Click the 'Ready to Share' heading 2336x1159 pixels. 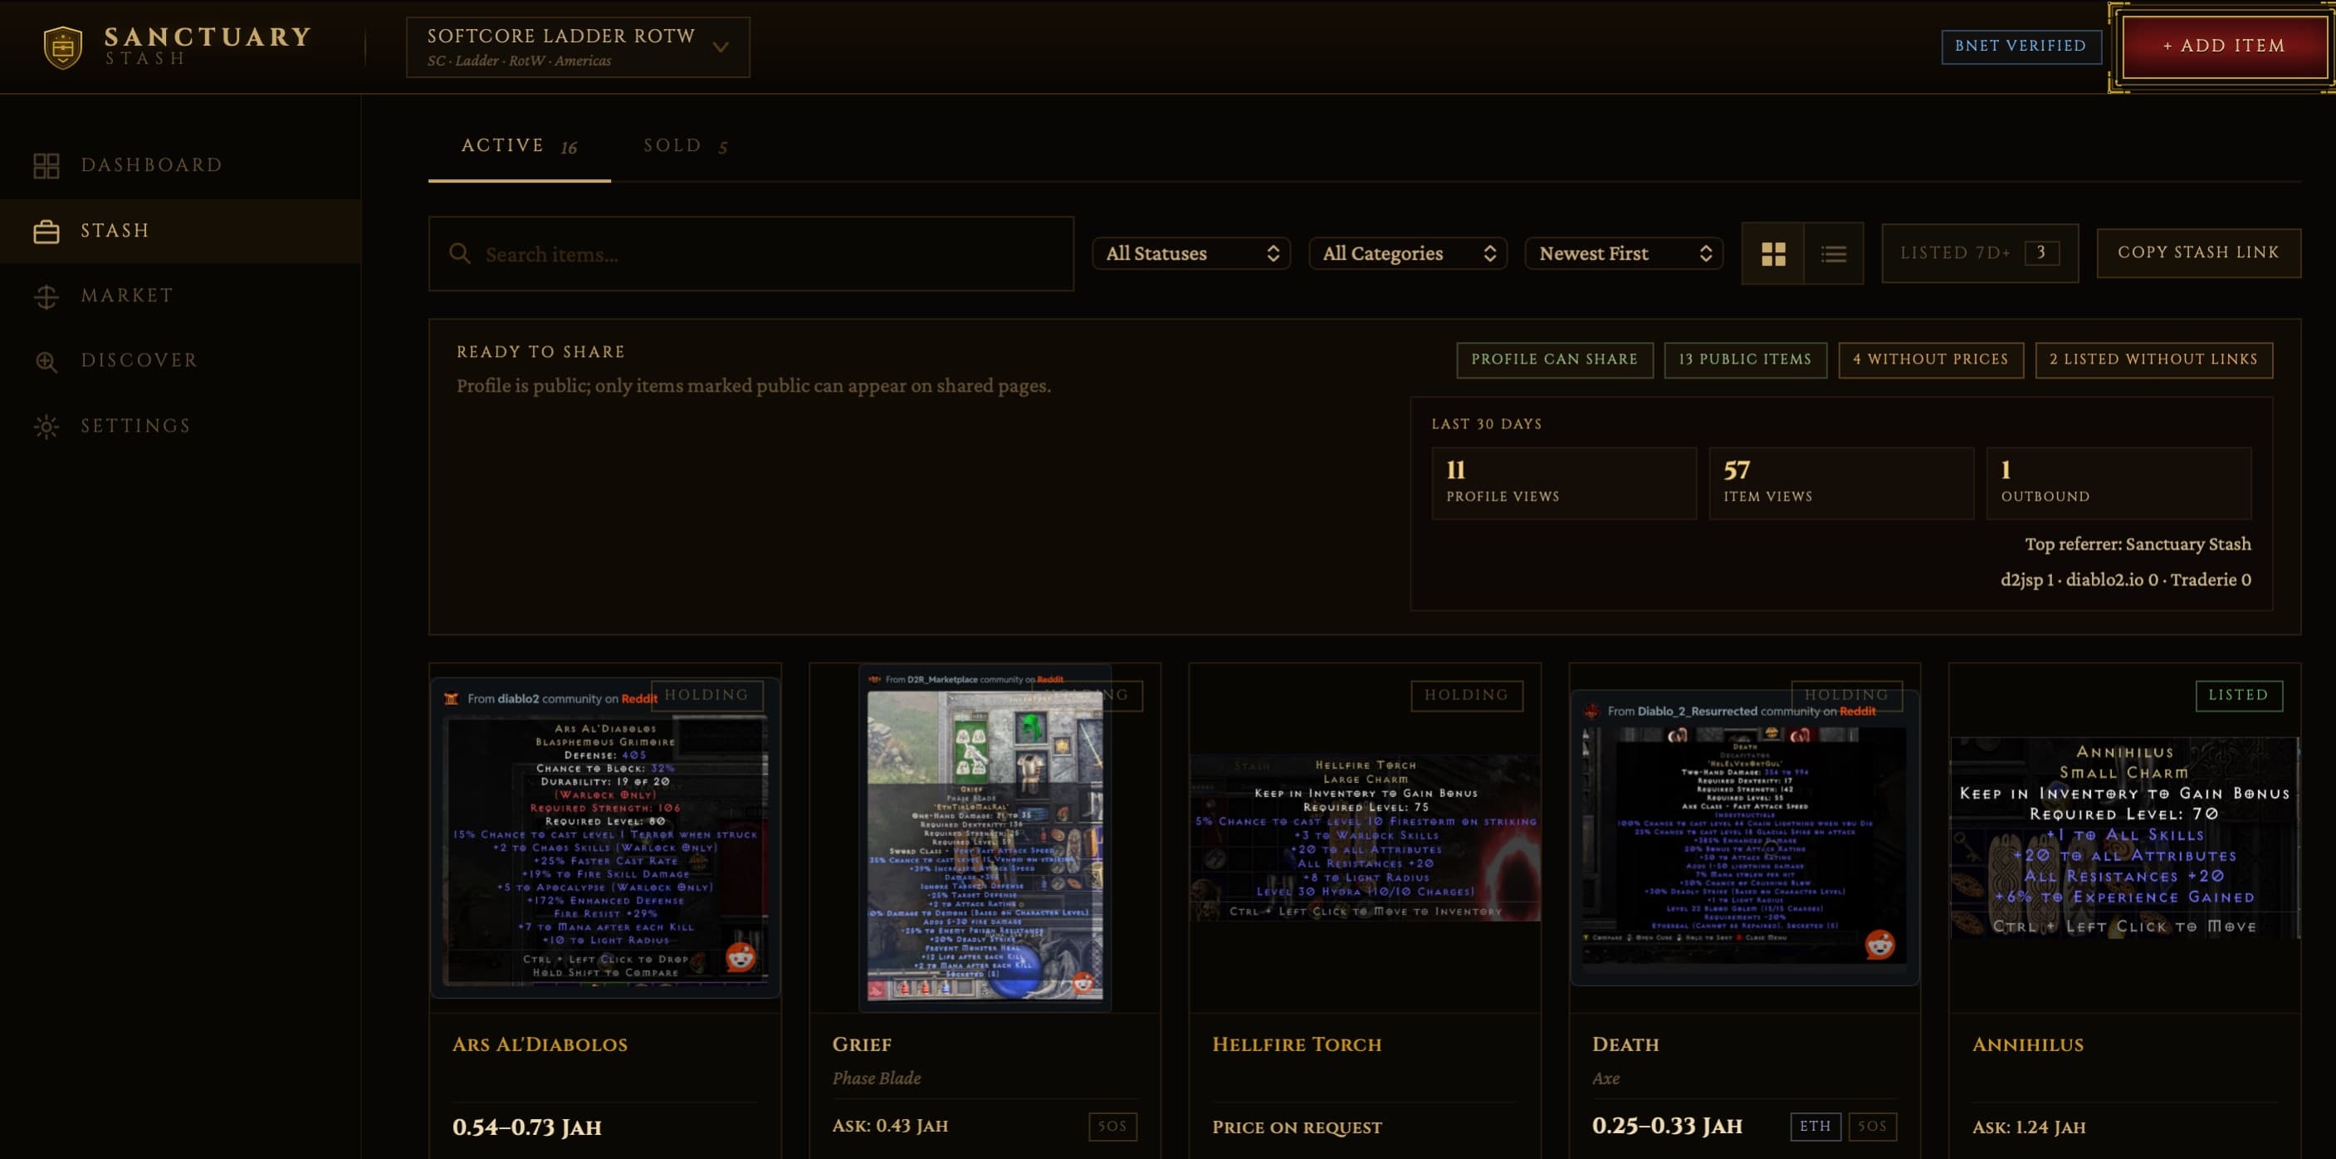(540, 352)
